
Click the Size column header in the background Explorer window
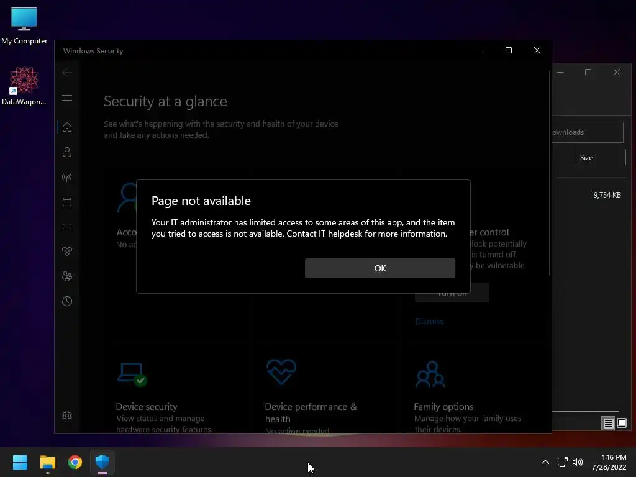point(601,157)
